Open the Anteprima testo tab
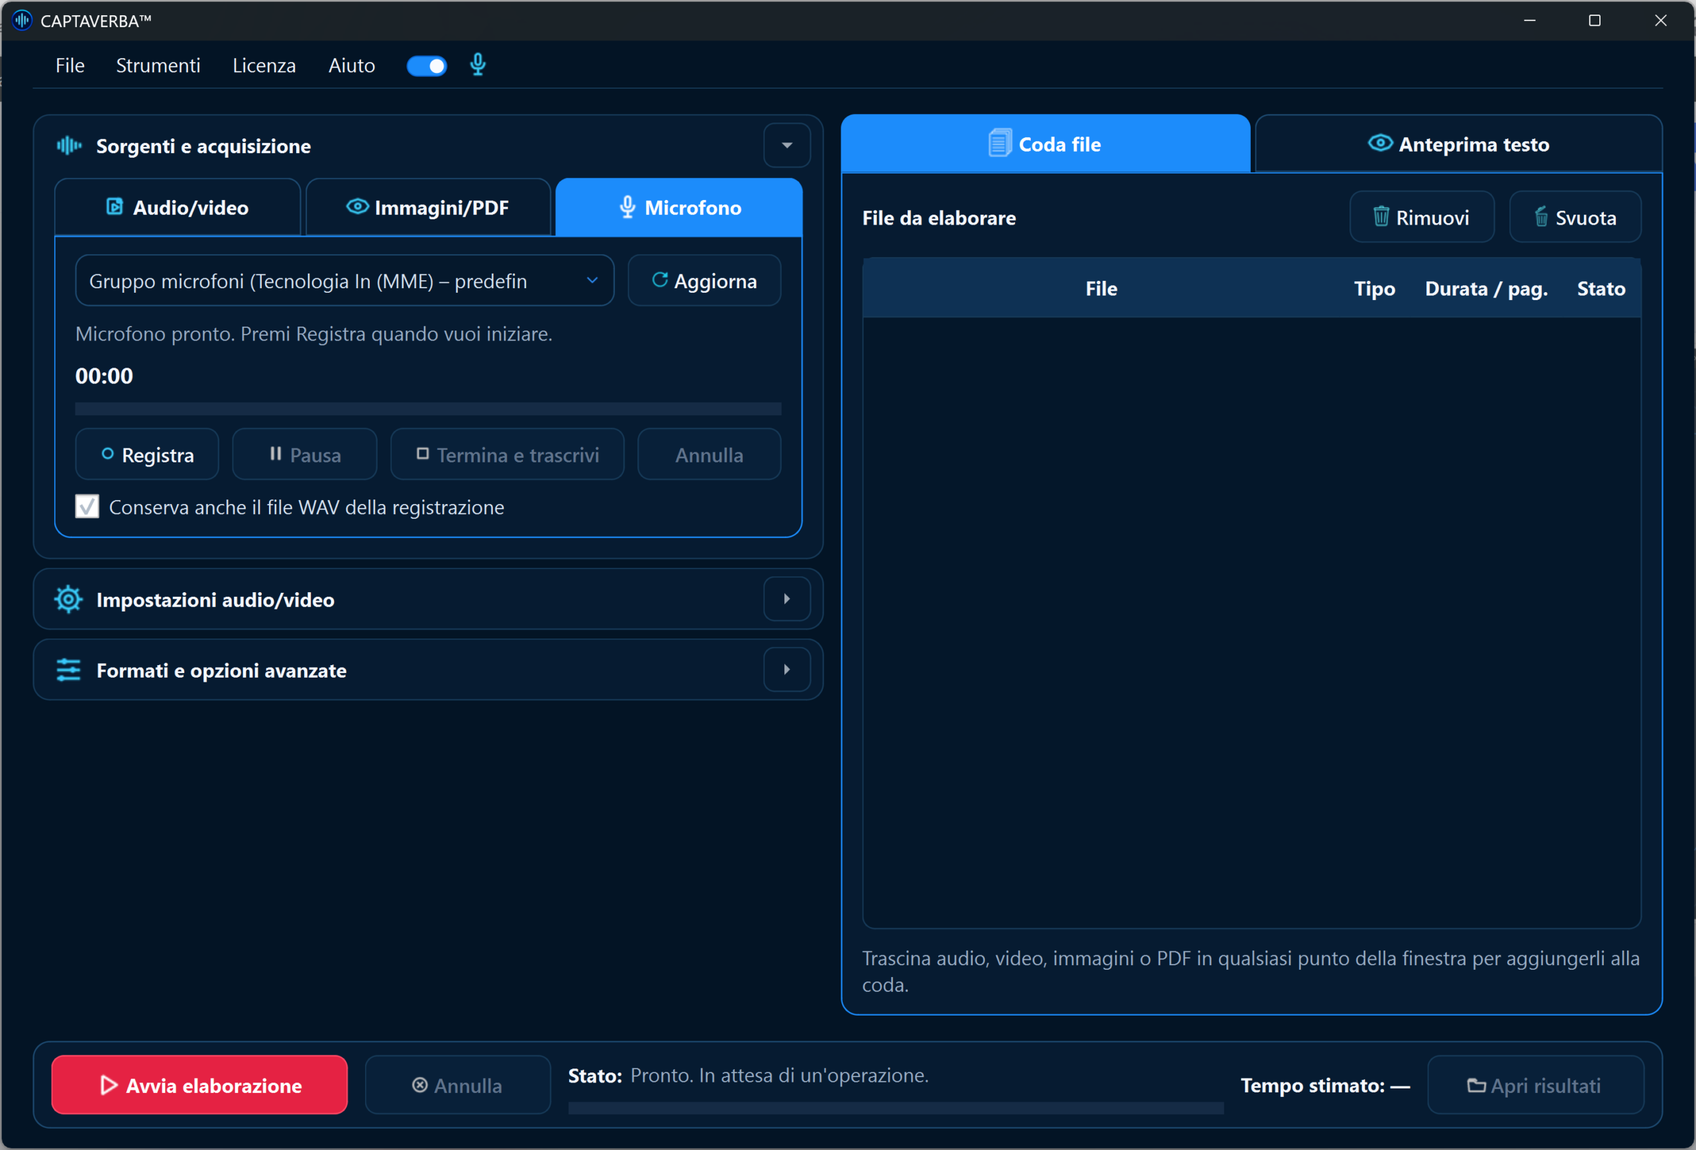1696x1150 pixels. point(1458,144)
